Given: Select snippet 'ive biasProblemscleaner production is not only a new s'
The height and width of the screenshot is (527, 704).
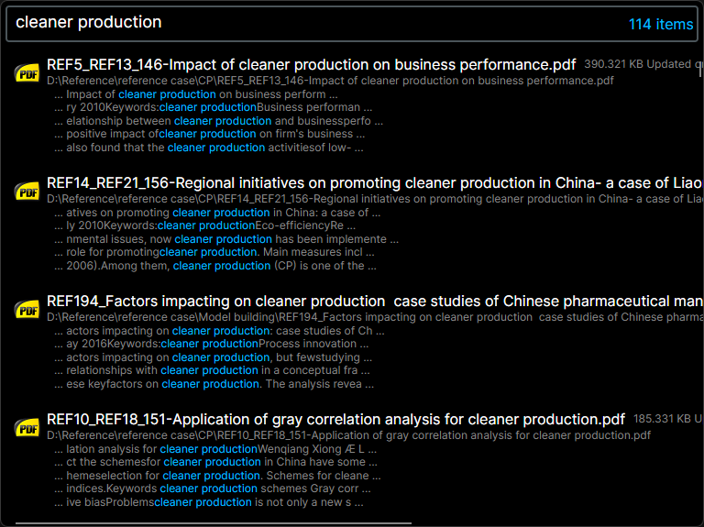Looking at the screenshot, I should pos(209,502).
